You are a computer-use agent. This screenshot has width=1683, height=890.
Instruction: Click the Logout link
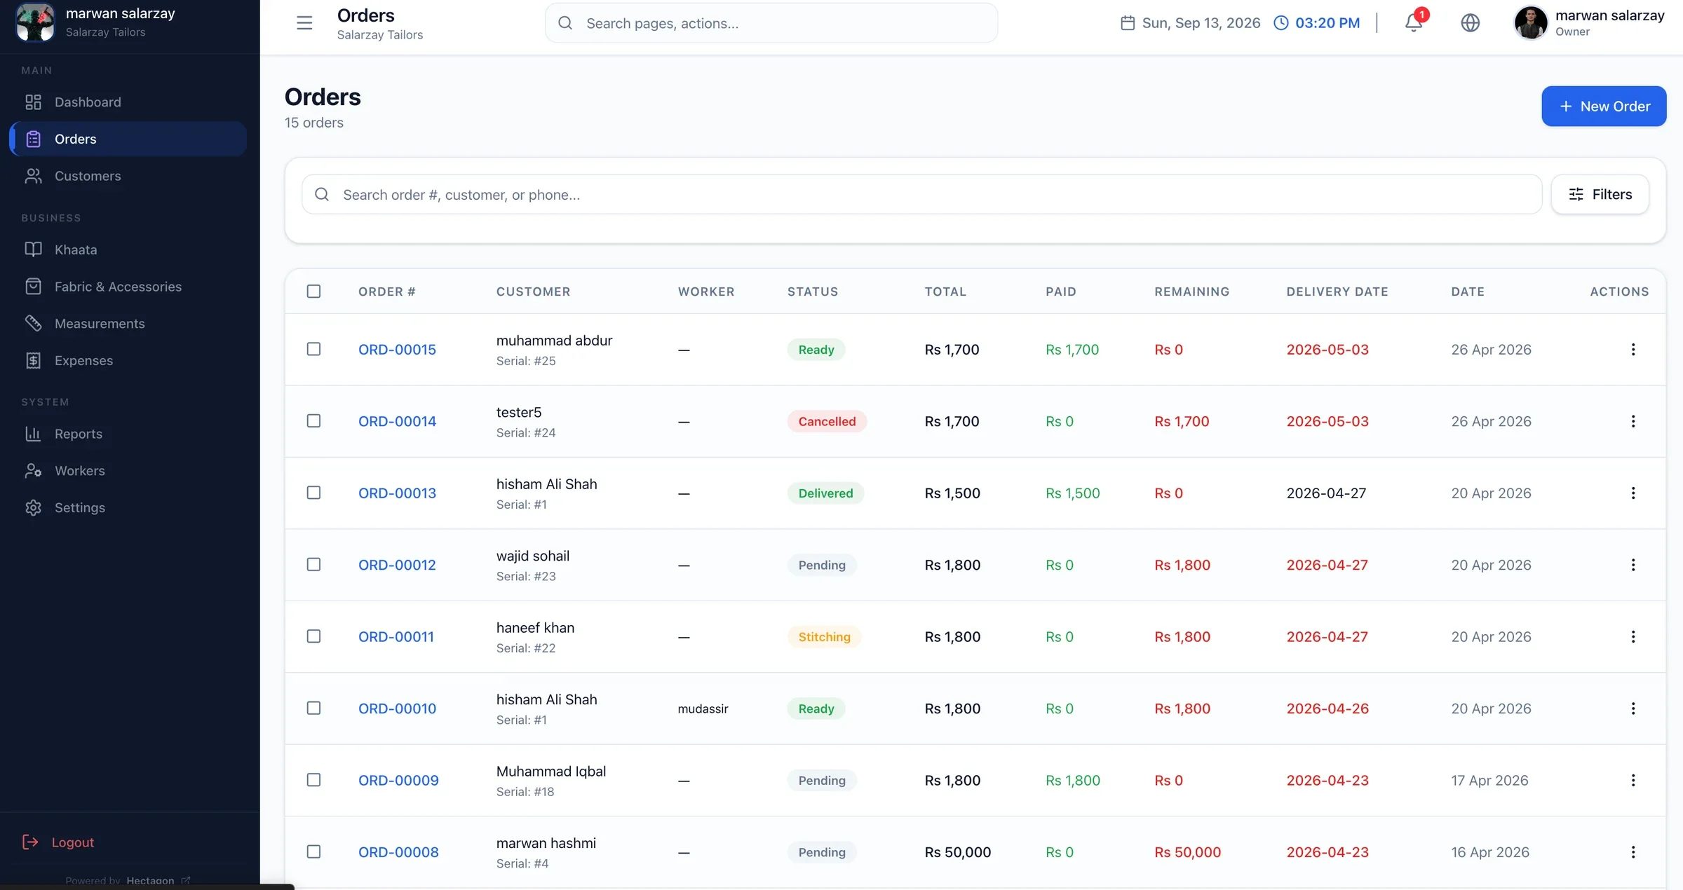(x=59, y=842)
